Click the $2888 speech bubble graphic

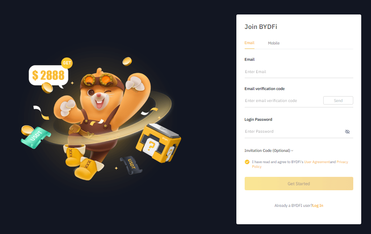(49, 75)
